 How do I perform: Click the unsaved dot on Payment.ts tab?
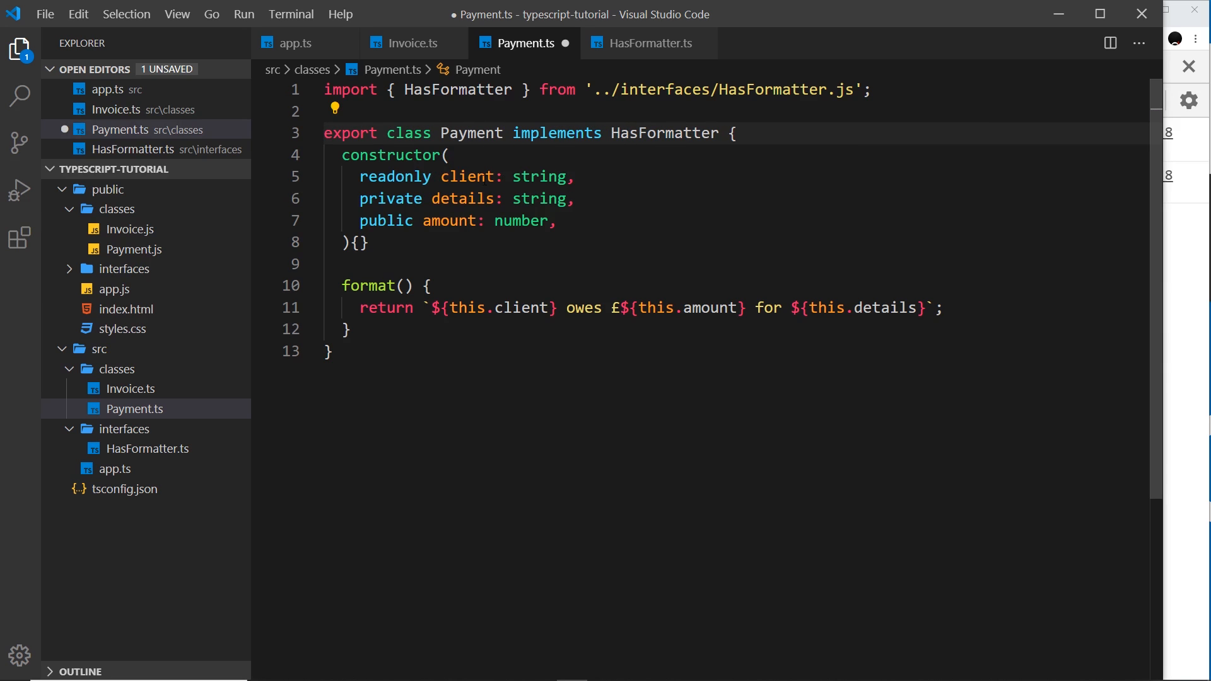pyautogui.click(x=565, y=44)
